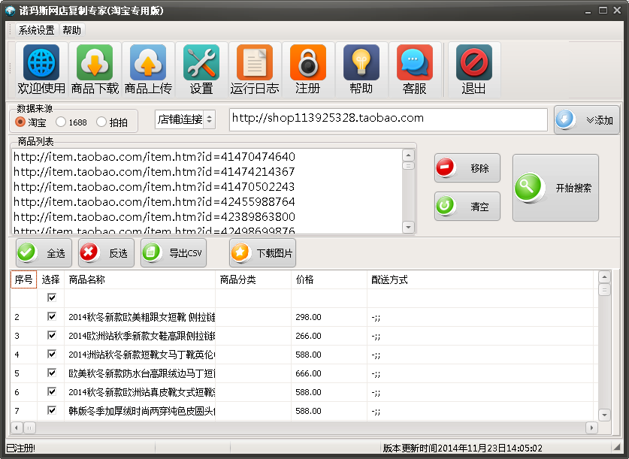Viewport: 629px width, 459px height.
Task: Open the 帮助 menu in menu bar
Action: (72, 30)
